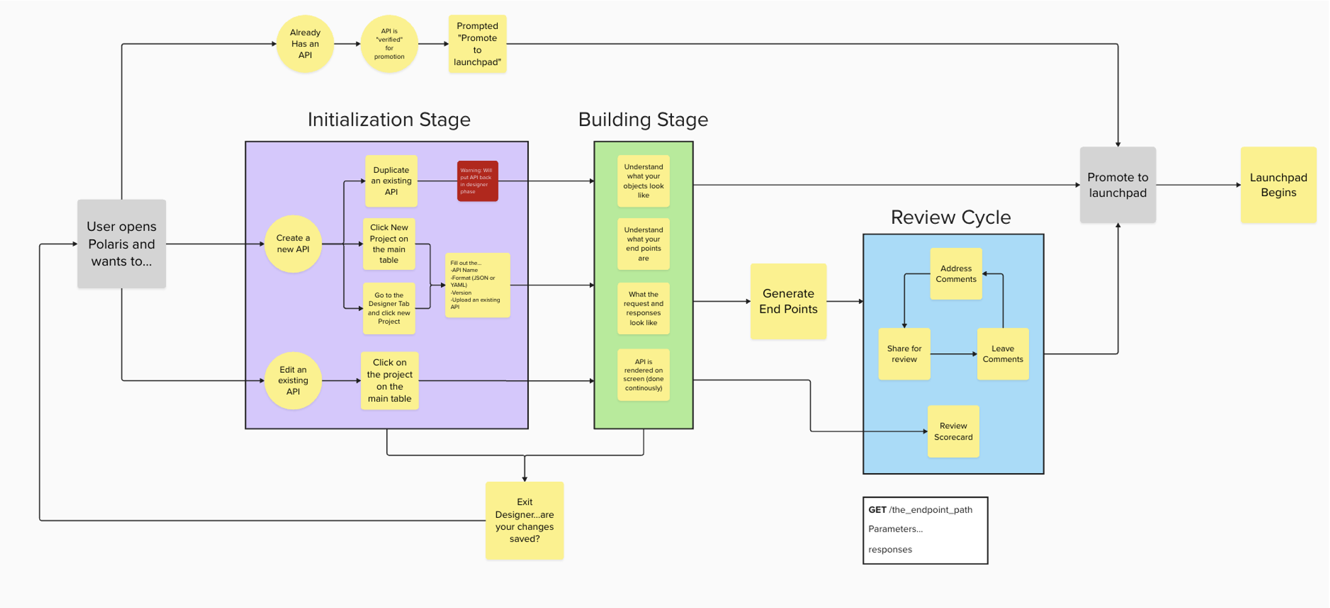
Task: Click the gray 'Promote to launchpad' box
Action: coord(1118,185)
